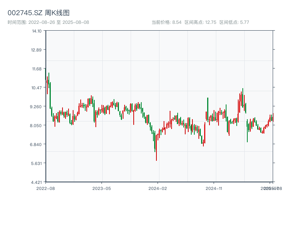Click the 002745.SZ weekly K-line chart title

39,13
